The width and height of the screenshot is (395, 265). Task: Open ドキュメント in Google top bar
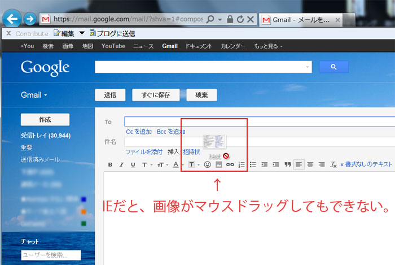(199, 46)
